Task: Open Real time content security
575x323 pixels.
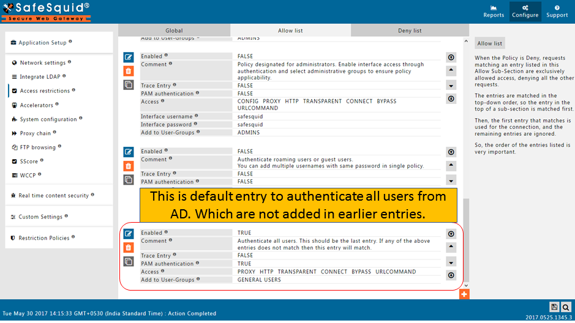Action: click(53, 196)
